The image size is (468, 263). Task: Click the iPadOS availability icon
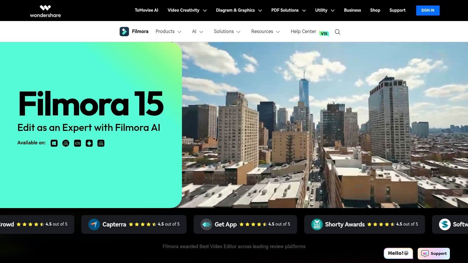coord(101,143)
